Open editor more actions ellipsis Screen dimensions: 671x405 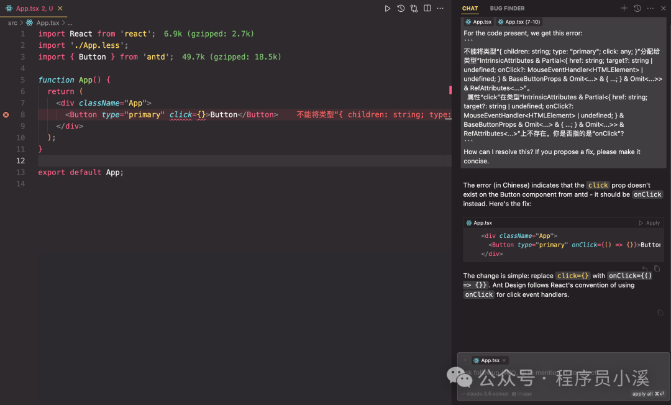[440, 9]
